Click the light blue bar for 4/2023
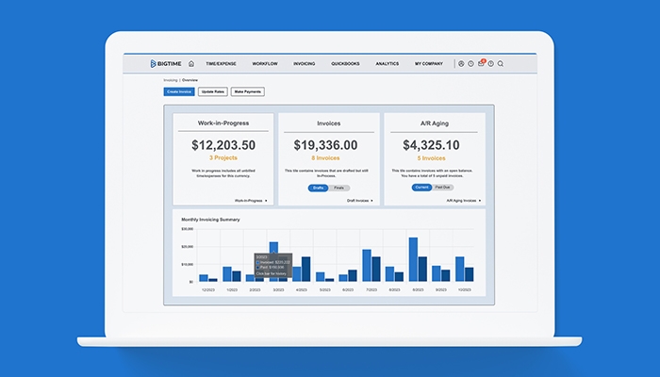The height and width of the screenshot is (377, 660). point(297,274)
